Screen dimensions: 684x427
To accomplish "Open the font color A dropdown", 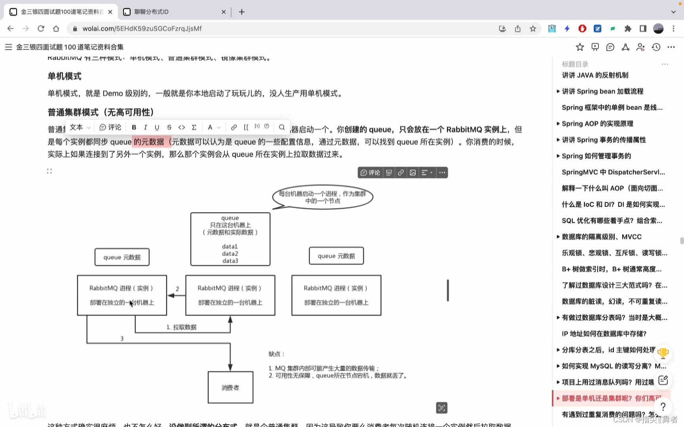I will (x=214, y=127).
